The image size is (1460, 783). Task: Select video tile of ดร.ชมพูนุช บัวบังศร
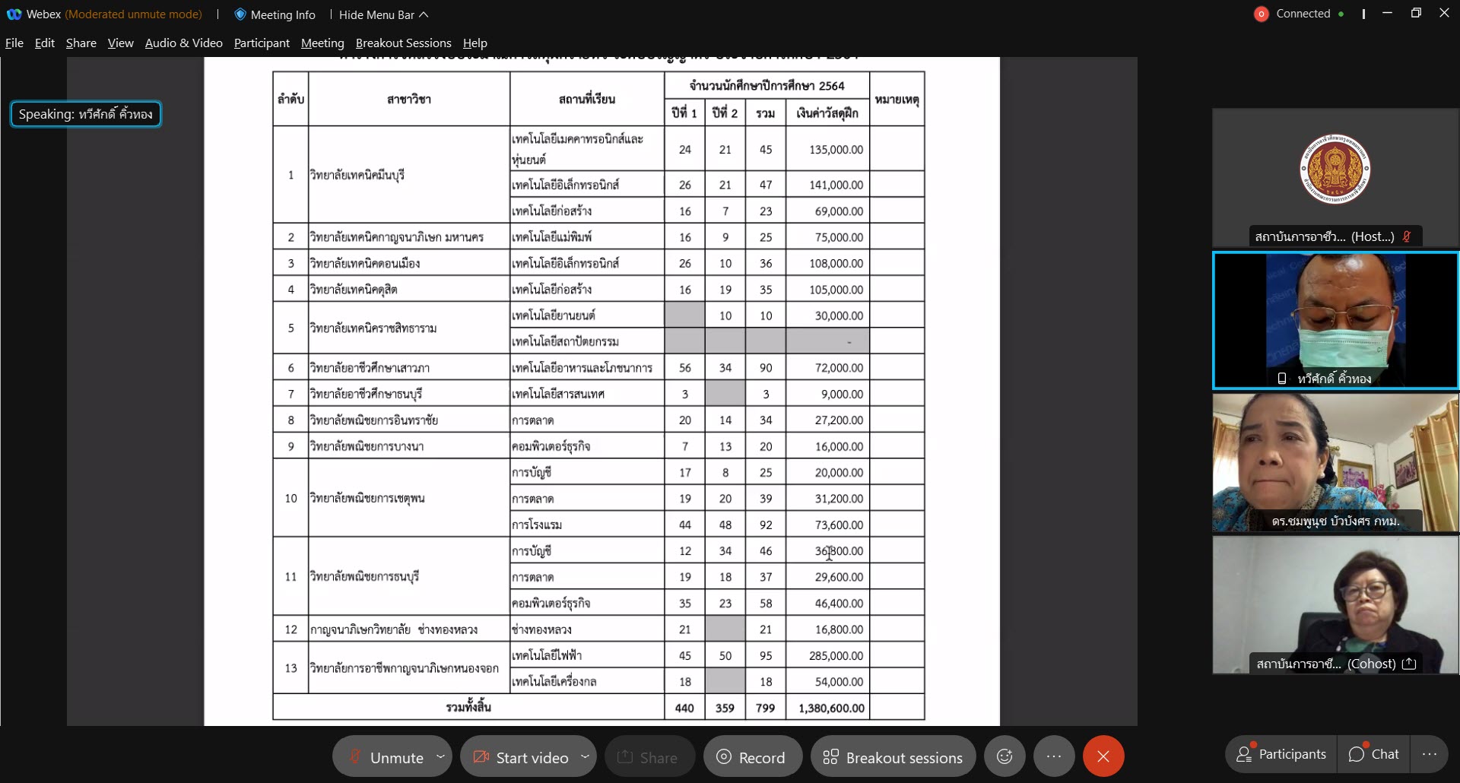click(1335, 462)
